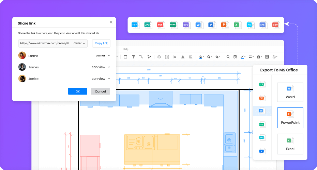This screenshot has width=317, height=170.
Task: Select highlighted Word item in Export sidebar
Action: coord(262,111)
